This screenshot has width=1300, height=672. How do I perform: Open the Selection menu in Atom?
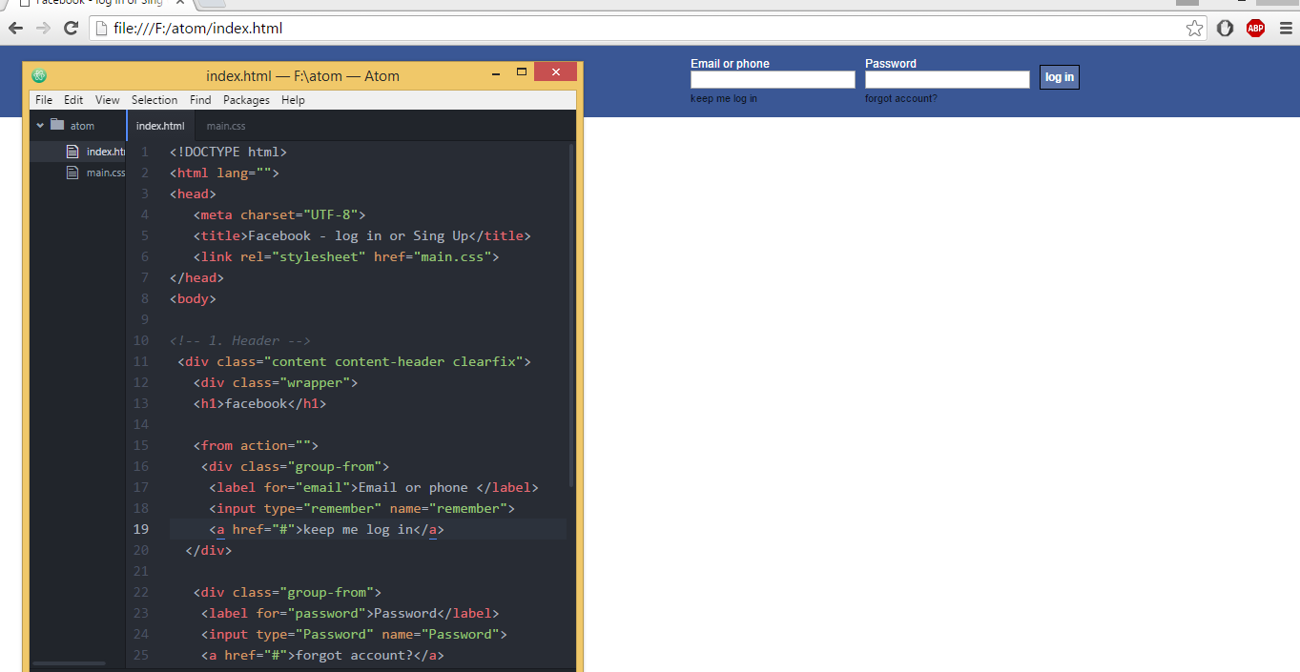155,100
